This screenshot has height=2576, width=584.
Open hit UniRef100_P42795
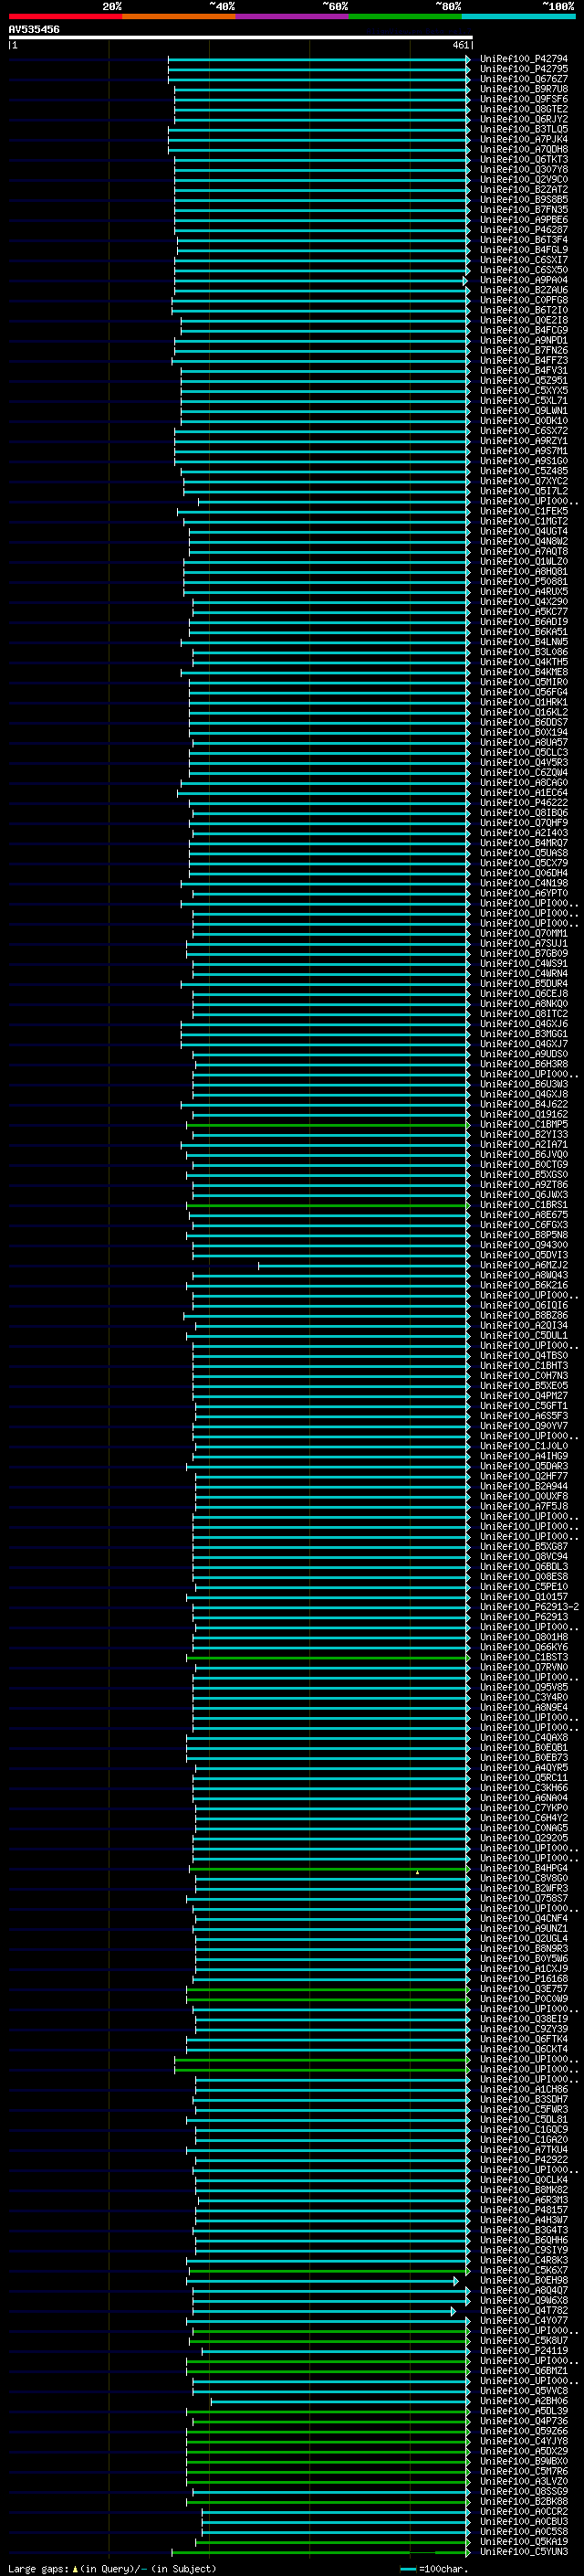coord(524,69)
